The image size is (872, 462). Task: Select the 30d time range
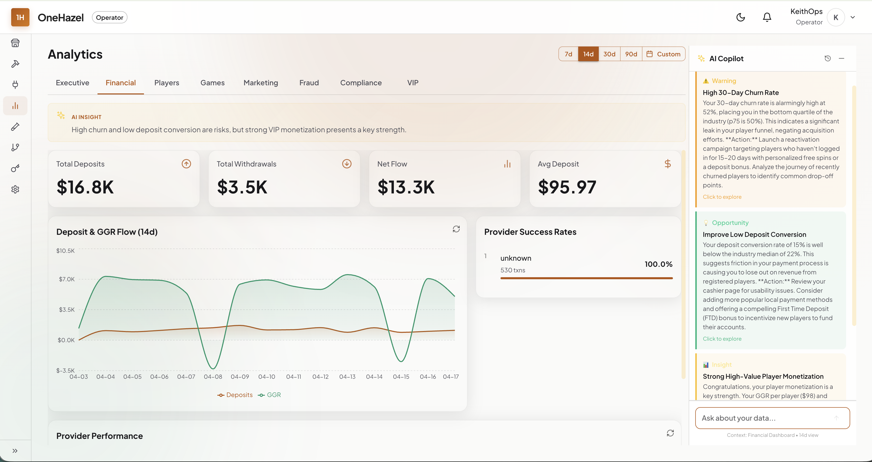609,54
